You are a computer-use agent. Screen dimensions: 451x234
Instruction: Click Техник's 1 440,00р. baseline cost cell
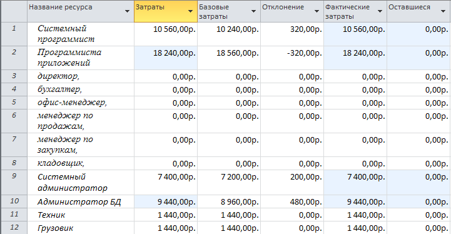(229, 215)
